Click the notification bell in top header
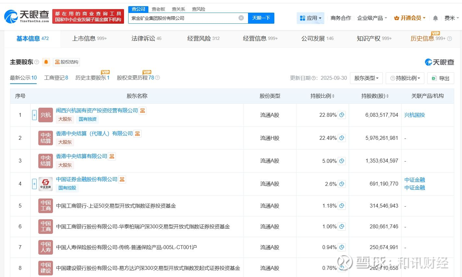Viewport: 462px width, 277px height. point(435,18)
